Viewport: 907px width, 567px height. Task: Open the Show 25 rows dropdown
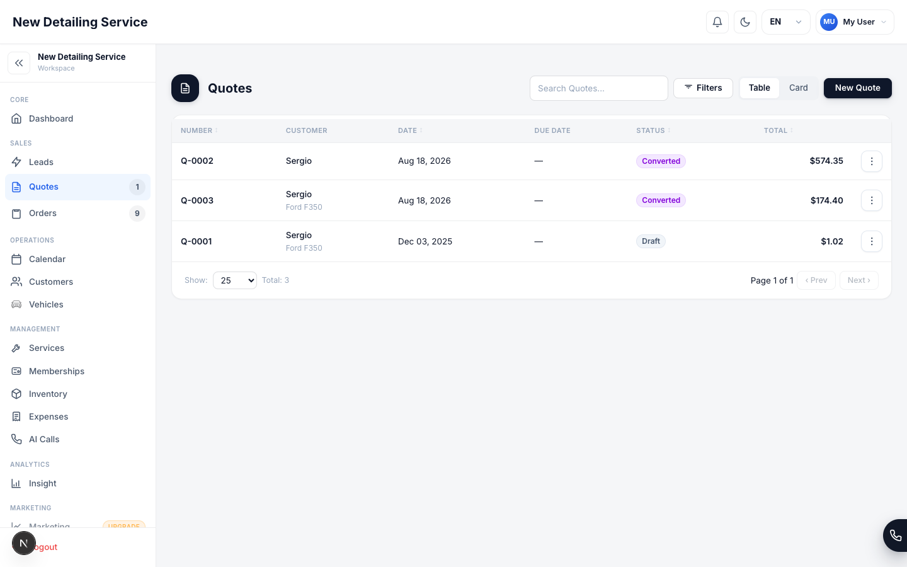point(235,280)
